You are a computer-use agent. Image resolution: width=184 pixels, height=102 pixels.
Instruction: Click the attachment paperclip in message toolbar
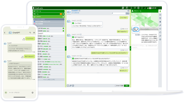[x=70, y=86]
